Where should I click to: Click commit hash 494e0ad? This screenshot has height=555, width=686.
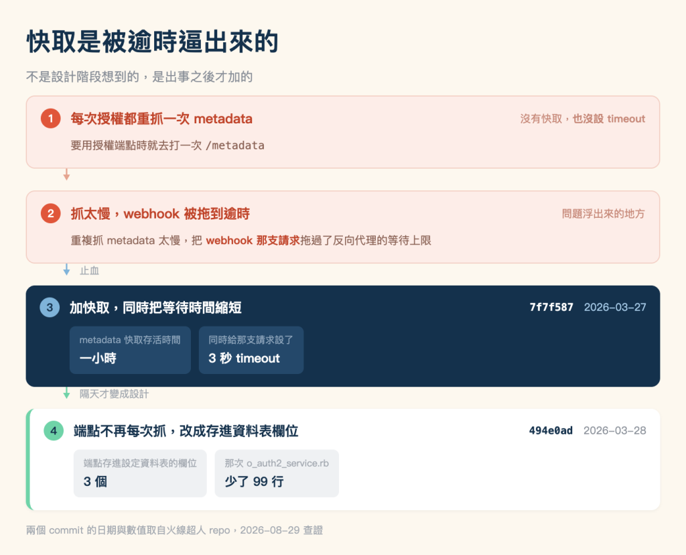[551, 431]
